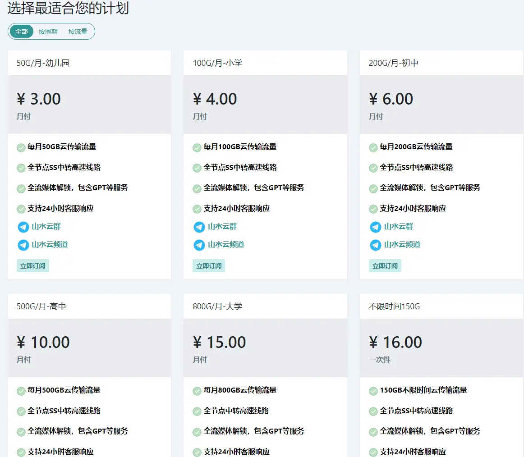Switch to the 按周期 filter tab
This screenshot has height=457, width=524.
[x=48, y=32]
